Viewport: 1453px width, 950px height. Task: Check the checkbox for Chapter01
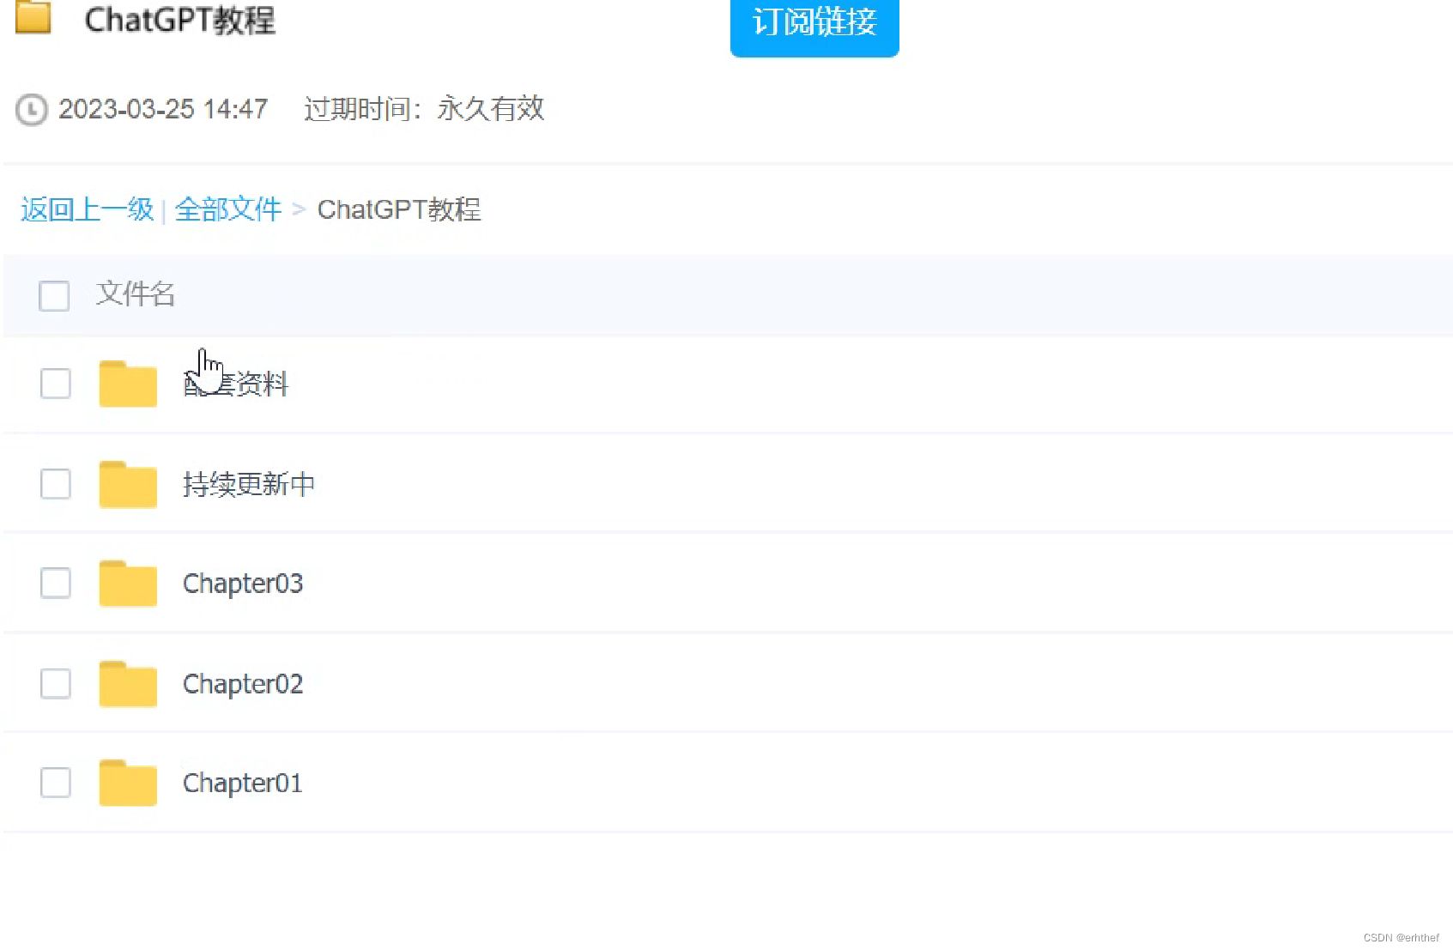click(54, 783)
